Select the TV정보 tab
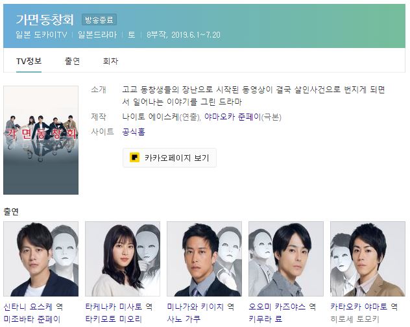410x327 pixels. click(29, 61)
